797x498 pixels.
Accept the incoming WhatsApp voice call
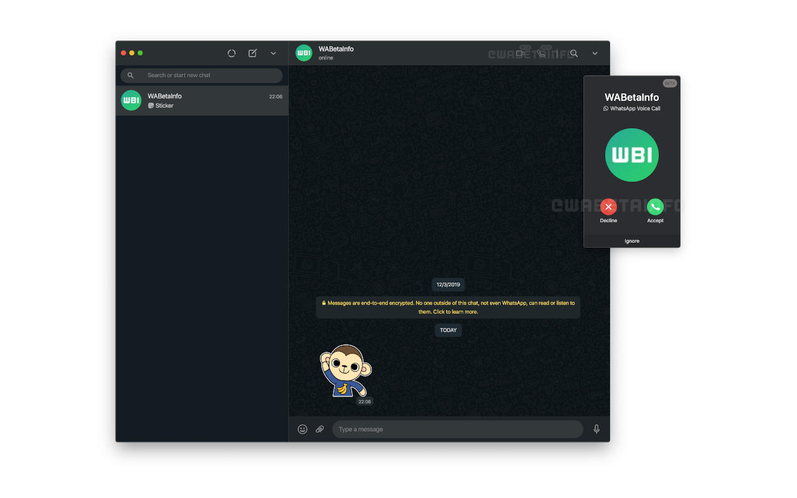coord(655,207)
